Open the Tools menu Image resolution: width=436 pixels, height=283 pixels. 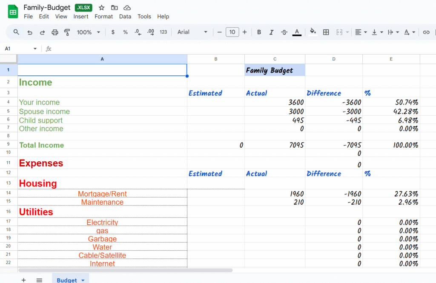coord(144,17)
